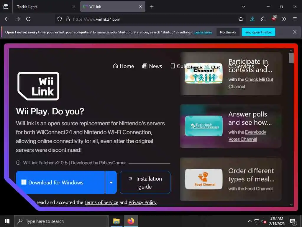Open the Home navigation item
Viewport: 302px width, 227px height.
point(124,66)
